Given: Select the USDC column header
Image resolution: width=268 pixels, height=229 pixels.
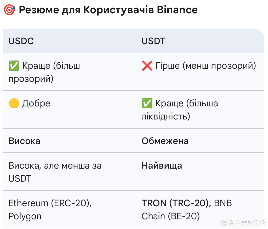Looking at the screenshot, I should pyautogui.click(x=21, y=41).
